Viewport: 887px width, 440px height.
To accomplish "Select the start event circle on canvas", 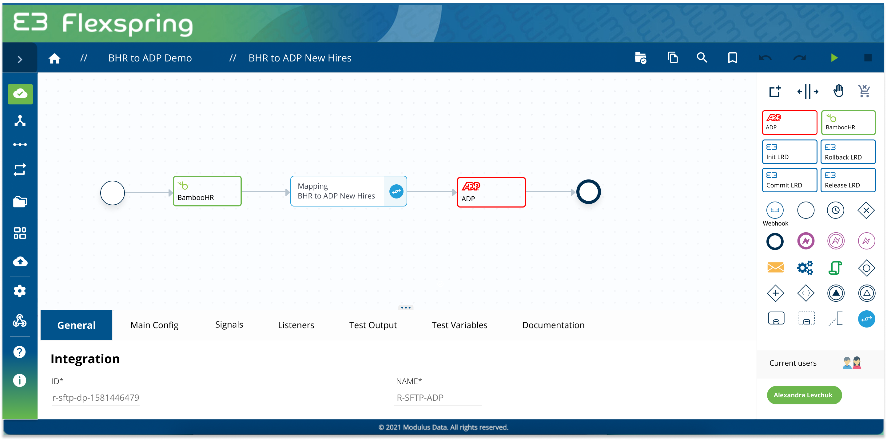I will [112, 193].
